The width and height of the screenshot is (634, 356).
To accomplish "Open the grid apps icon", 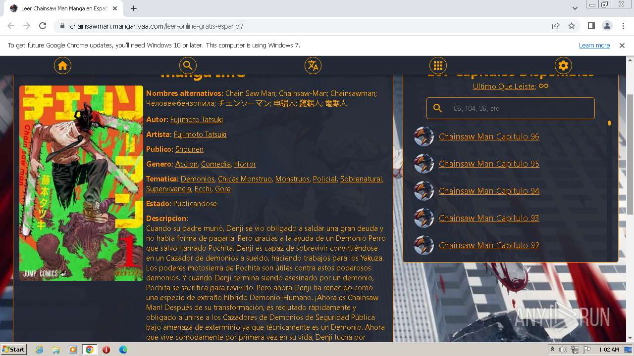I will pos(438,66).
